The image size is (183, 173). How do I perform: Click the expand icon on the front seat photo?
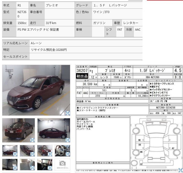[x=15, y=168]
